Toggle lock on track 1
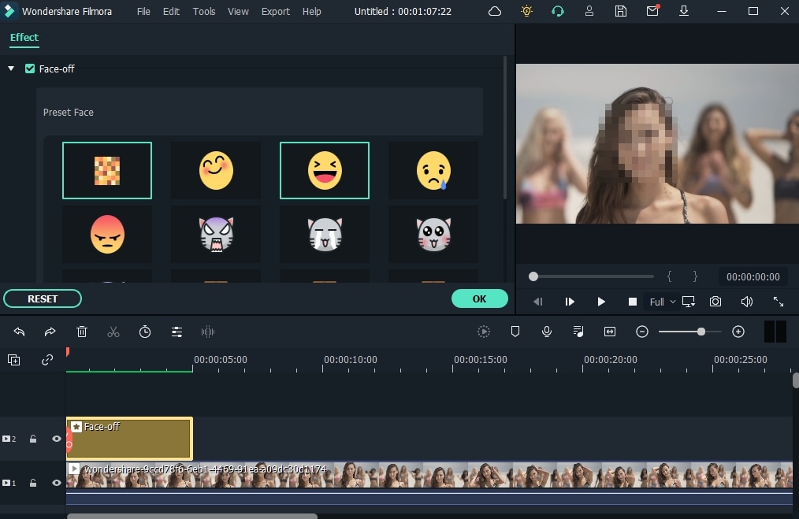 click(x=33, y=482)
